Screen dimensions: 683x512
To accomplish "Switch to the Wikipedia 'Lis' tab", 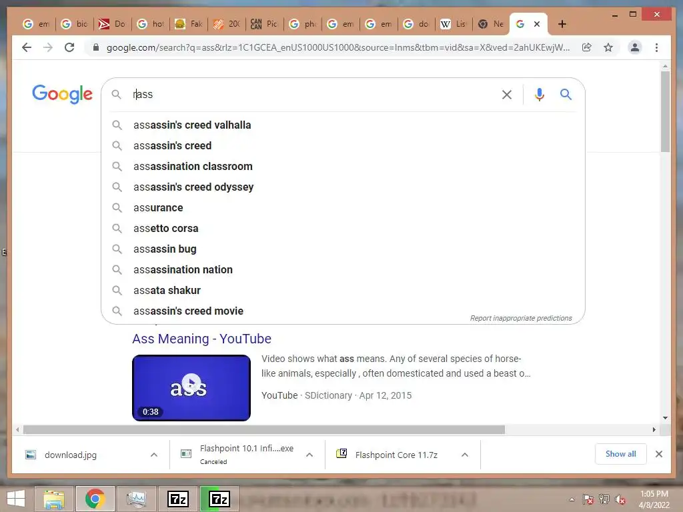I will (454, 24).
